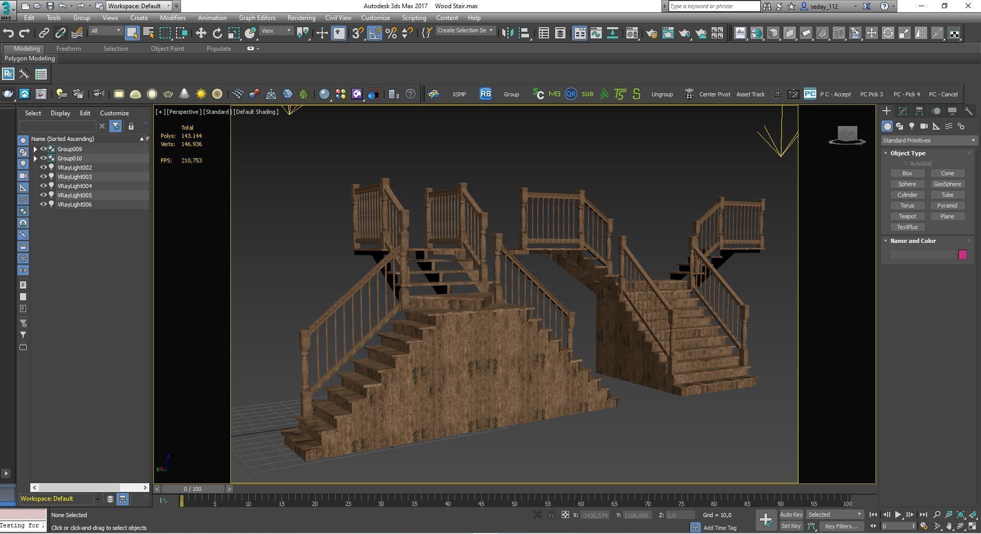Click the object name field in Name and Color

pos(923,255)
